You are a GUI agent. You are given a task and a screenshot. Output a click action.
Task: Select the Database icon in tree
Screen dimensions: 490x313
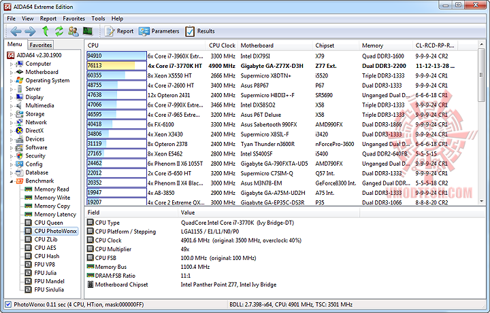19,172
